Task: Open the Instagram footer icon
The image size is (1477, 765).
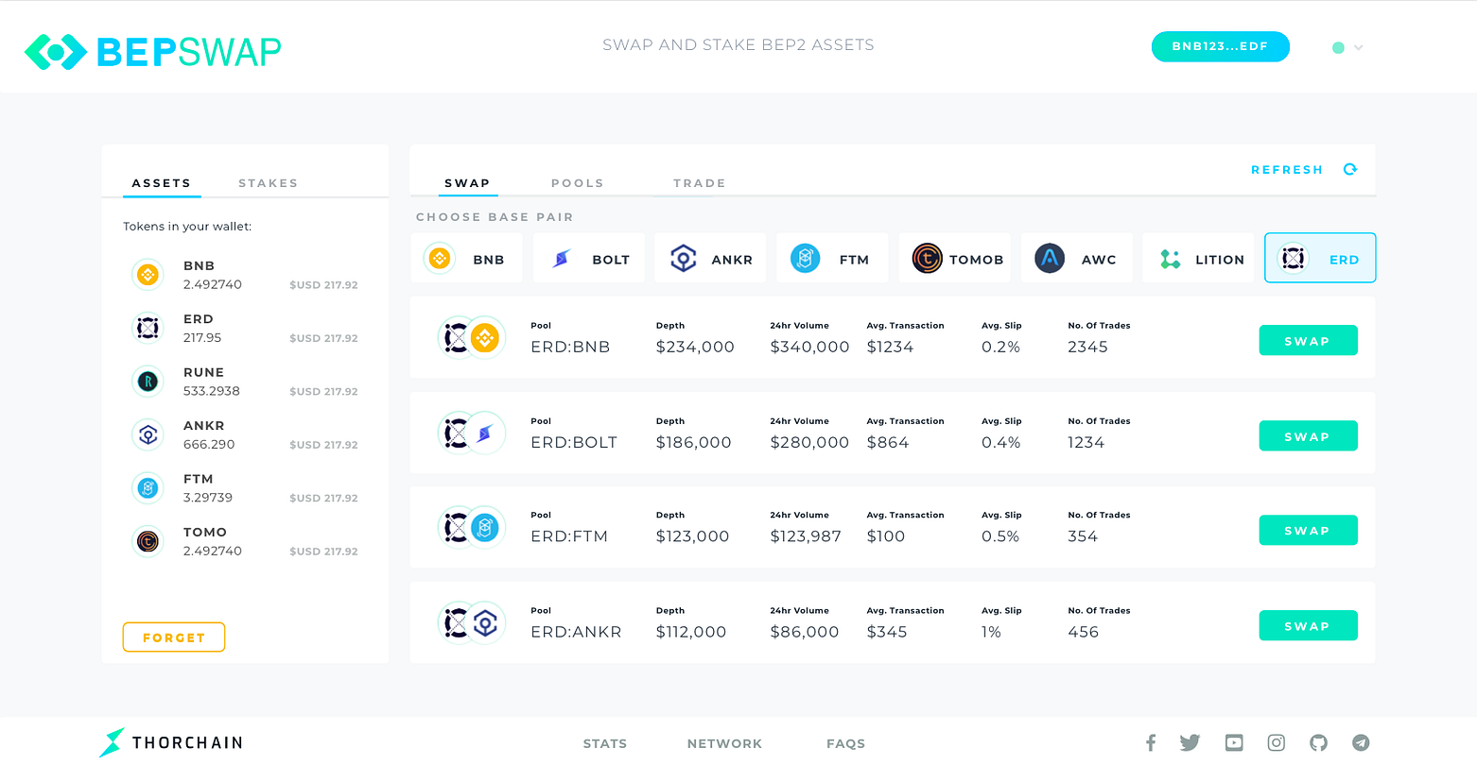Action: coord(1277,743)
